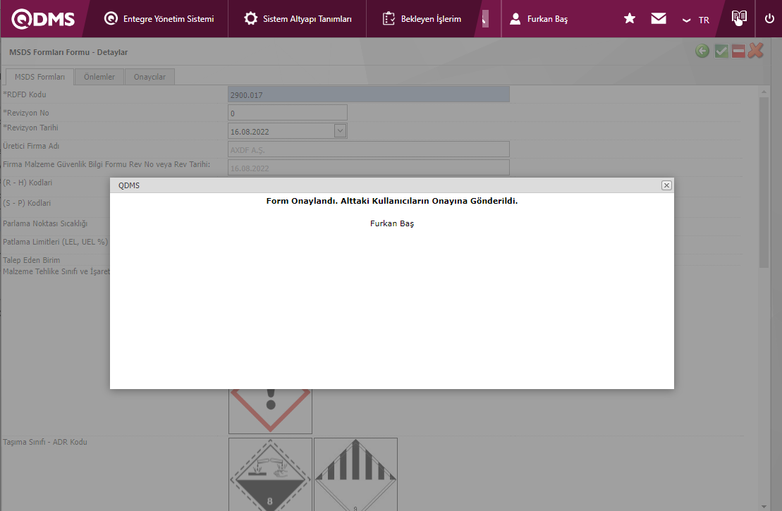Switch to MSDS Formları tab
The image size is (782, 511).
(x=40, y=77)
